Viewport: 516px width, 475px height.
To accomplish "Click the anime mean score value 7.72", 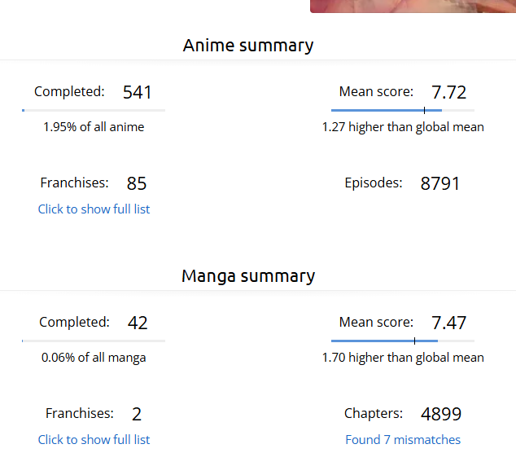I will 448,93.
